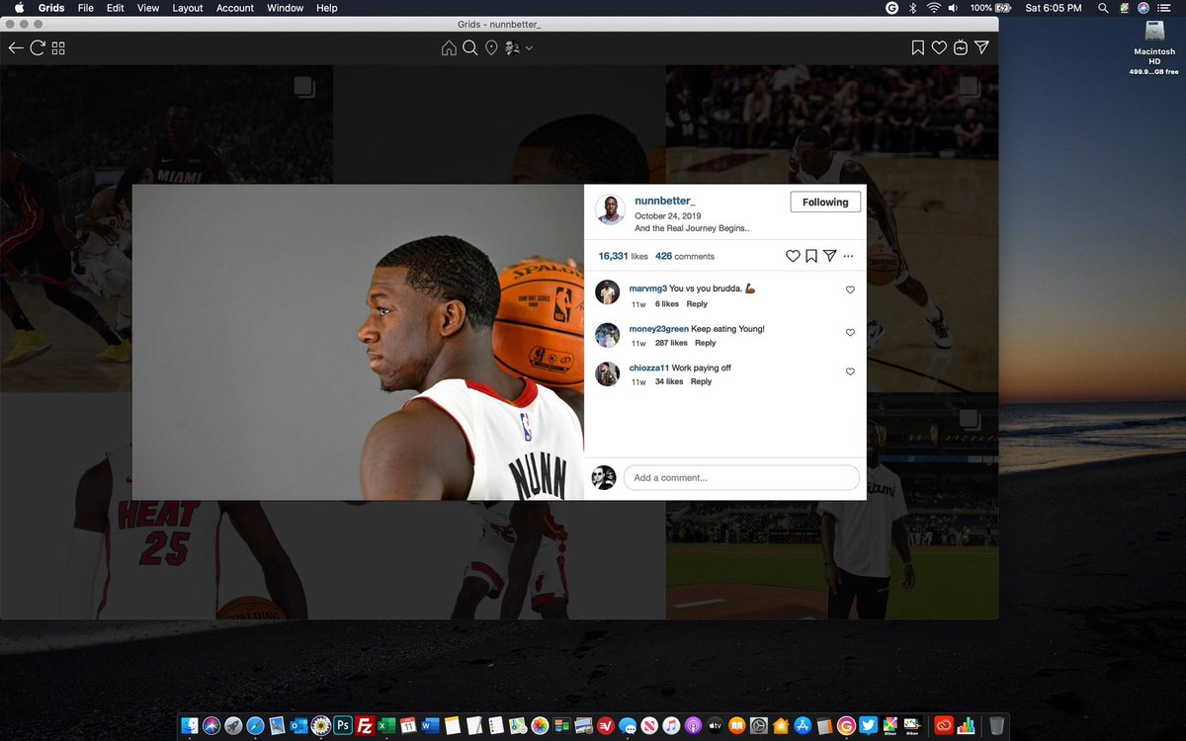Image resolution: width=1186 pixels, height=741 pixels.
Task: Open Twitter from the Dock
Action: (x=869, y=725)
